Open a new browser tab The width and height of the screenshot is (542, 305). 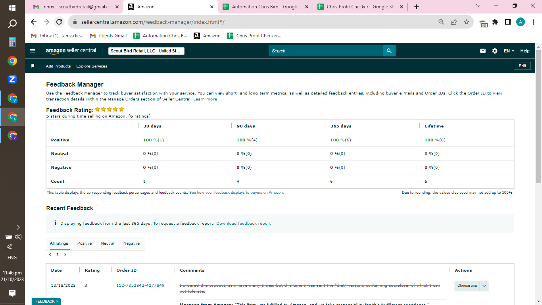tap(416, 7)
